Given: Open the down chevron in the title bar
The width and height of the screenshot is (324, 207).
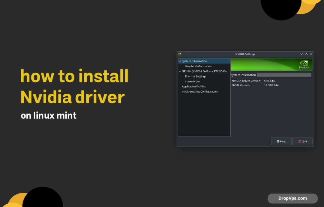Looking at the screenshot, I should pos(301,54).
